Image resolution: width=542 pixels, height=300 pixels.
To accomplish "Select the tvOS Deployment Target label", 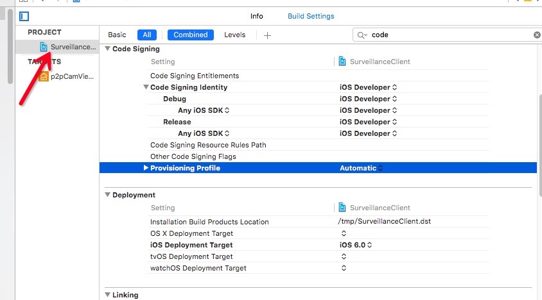I will (191, 256).
